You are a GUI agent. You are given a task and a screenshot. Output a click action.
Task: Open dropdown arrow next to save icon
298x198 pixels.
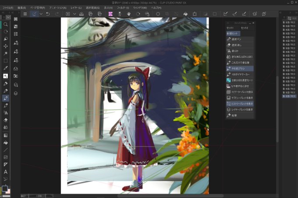coord(41,14)
